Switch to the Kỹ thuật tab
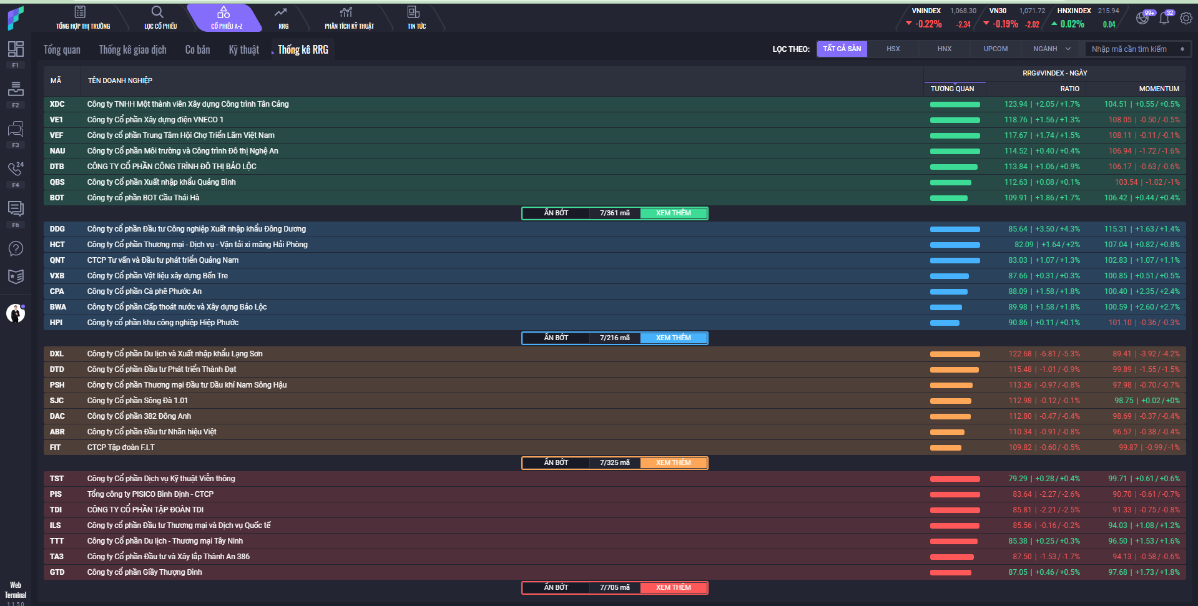The height and width of the screenshot is (606, 1198). (x=243, y=50)
